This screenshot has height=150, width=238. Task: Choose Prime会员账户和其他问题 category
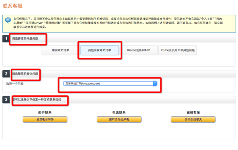coord(178,50)
